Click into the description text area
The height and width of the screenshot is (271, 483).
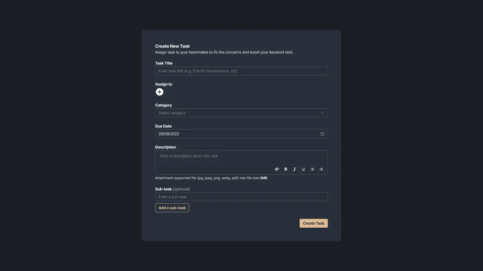(226, 158)
